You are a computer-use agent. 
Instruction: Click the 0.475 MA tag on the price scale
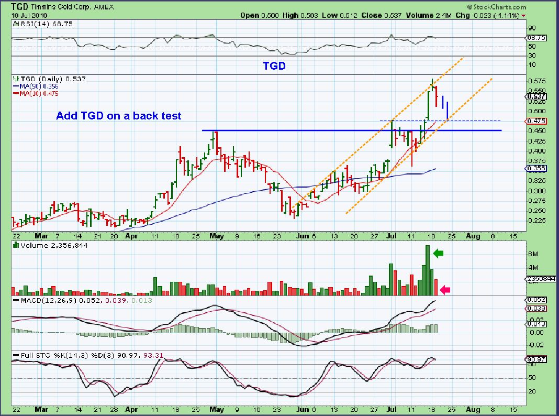tap(536, 121)
